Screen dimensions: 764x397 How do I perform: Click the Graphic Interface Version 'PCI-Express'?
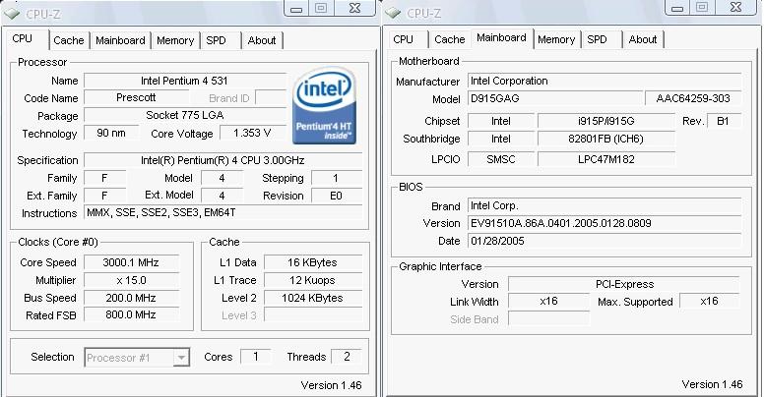click(x=624, y=284)
